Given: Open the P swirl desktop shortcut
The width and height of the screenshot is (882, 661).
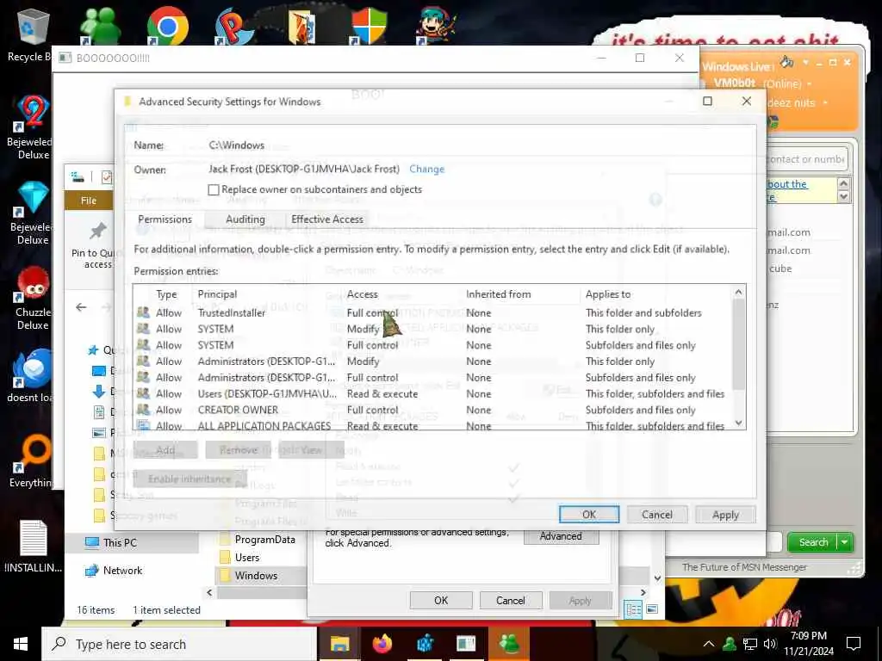Looking at the screenshot, I should pyautogui.click(x=234, y=26).
